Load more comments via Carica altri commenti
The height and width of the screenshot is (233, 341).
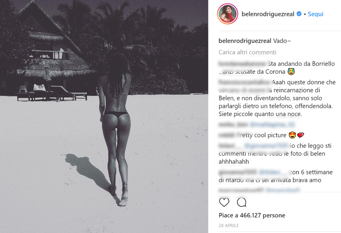click(247, 52)
